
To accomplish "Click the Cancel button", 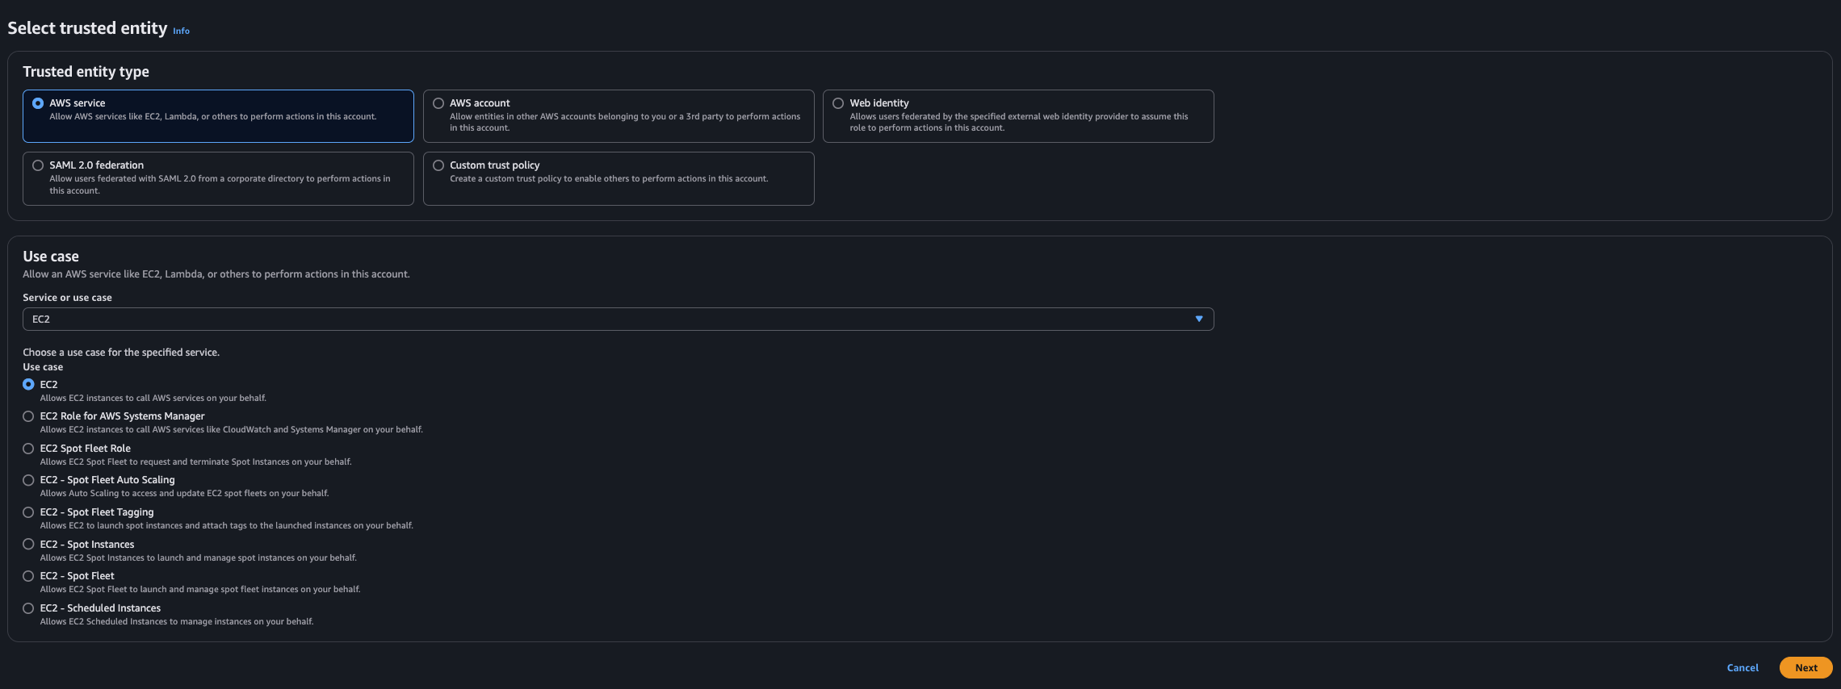I will pyautogui.click(x=1742, y=668).
